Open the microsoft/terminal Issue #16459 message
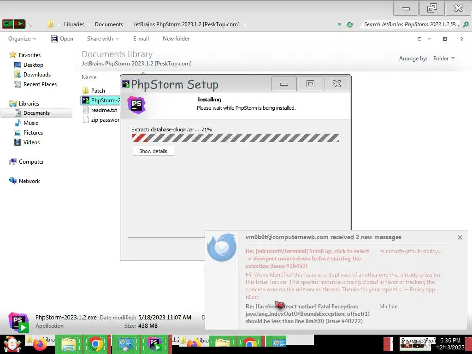Screen dimensions: 472x354 coord(307,259)
